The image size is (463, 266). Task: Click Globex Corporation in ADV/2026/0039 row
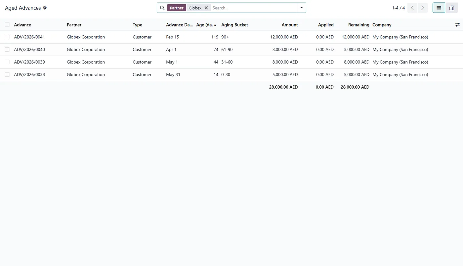coord(86,62)
